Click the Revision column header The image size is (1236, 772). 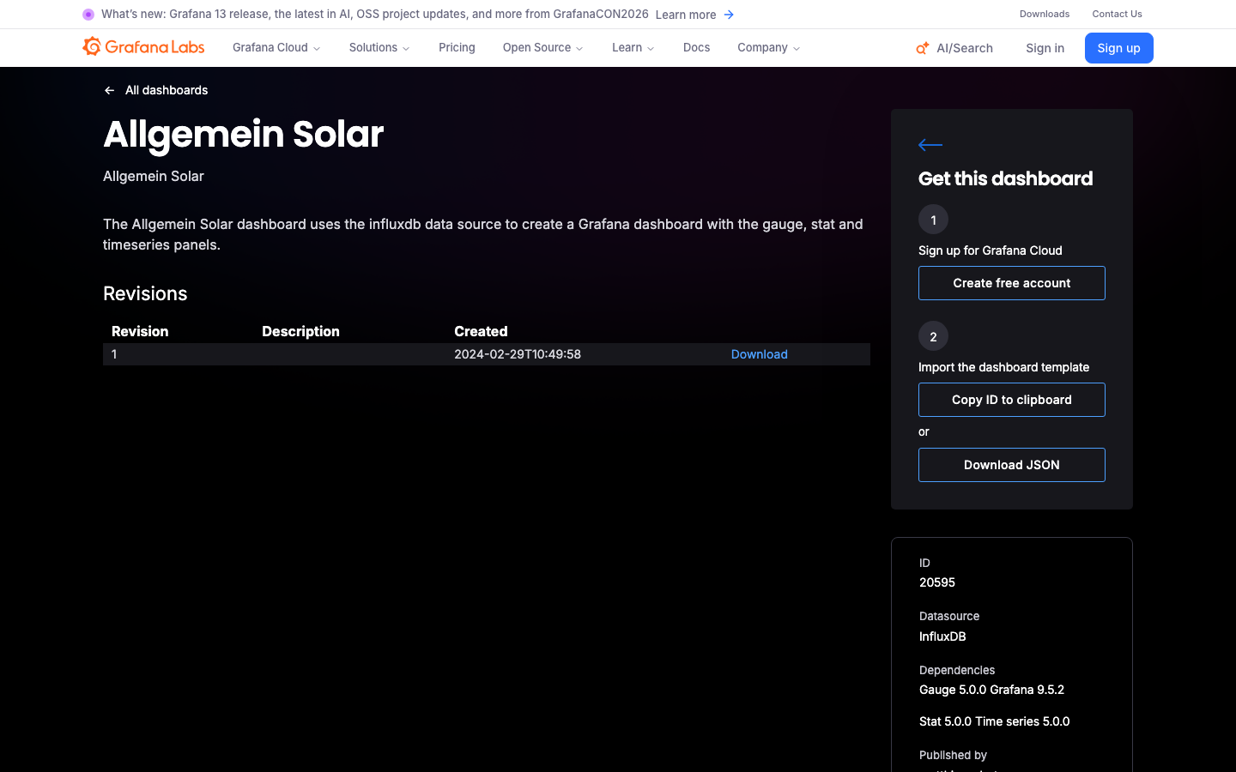[140, 331]
